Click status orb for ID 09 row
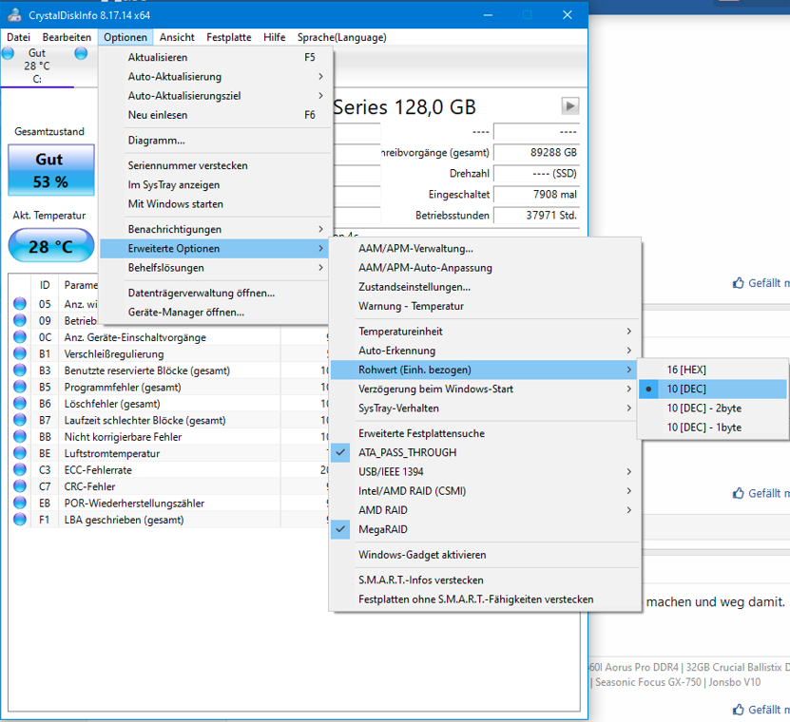Image resolution: width=790 pixels, height=722 pixels. tap(20, 320)
